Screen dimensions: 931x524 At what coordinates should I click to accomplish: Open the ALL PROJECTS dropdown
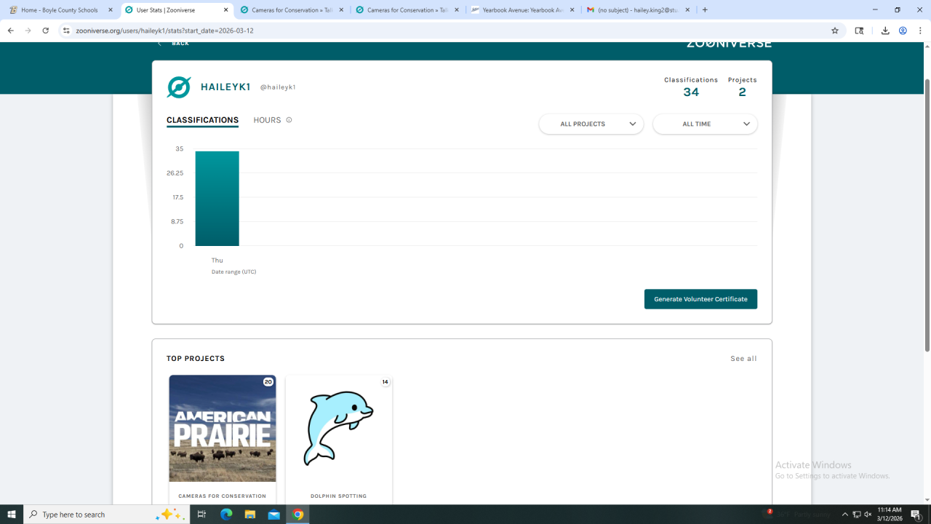[x=591, y=124]
